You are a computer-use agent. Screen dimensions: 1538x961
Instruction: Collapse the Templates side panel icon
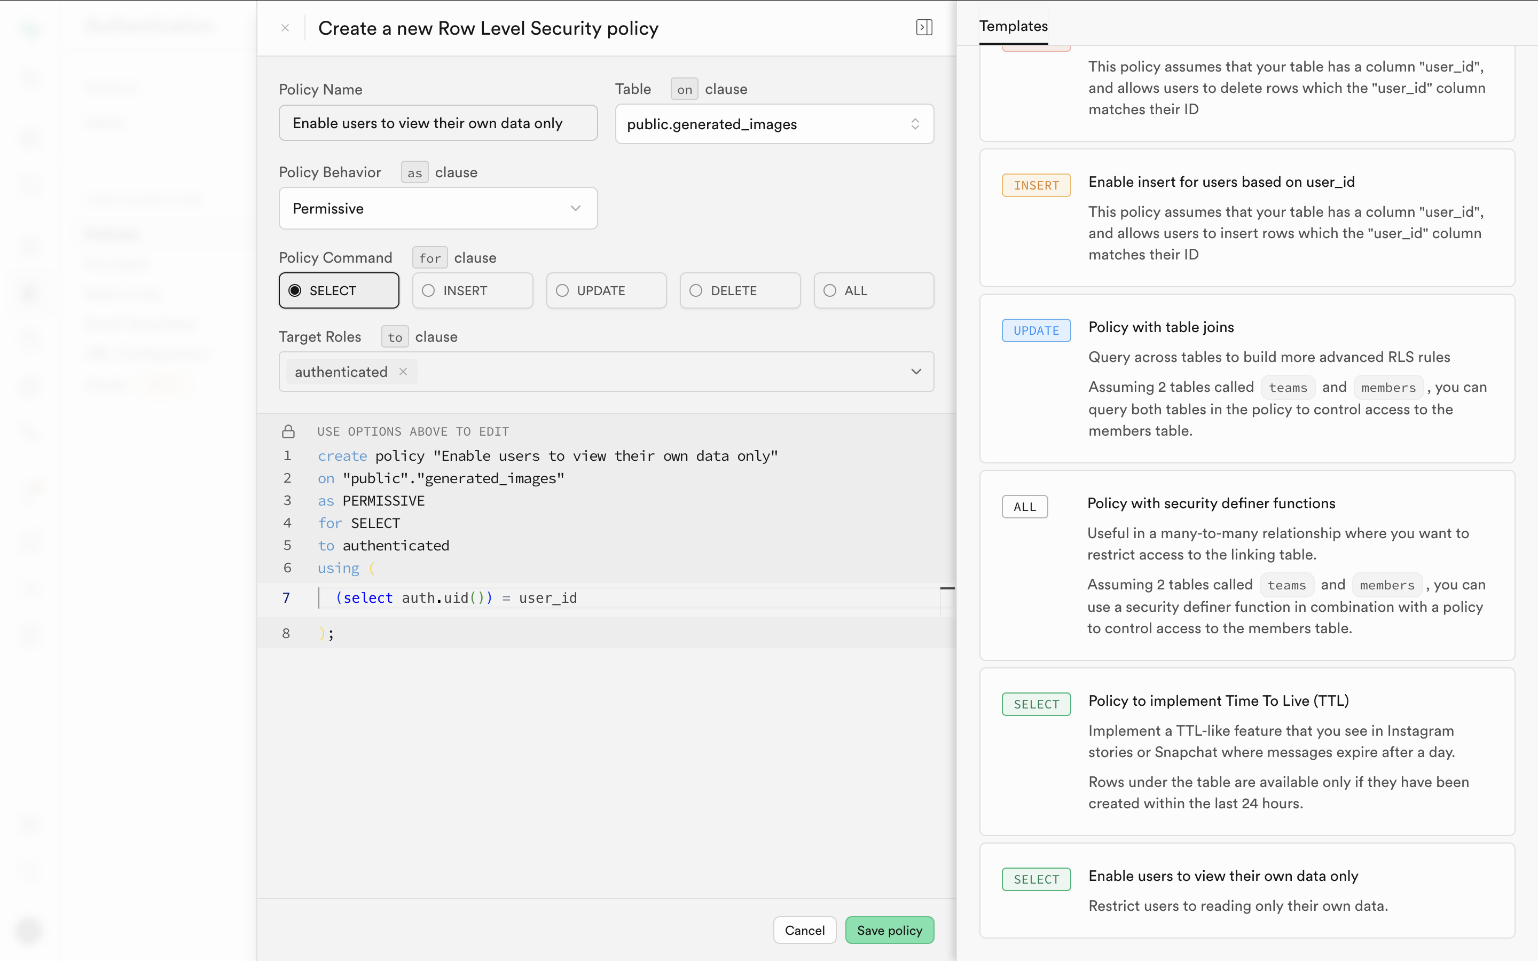924,27
